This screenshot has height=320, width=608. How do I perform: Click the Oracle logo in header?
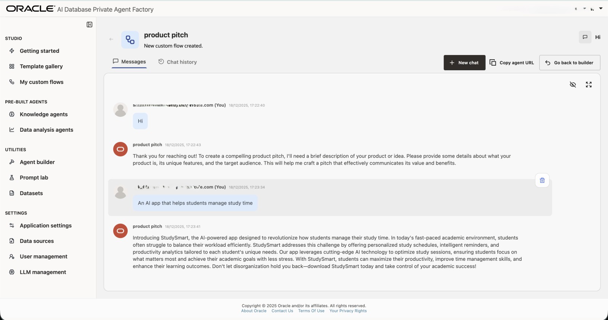[30, 9]
